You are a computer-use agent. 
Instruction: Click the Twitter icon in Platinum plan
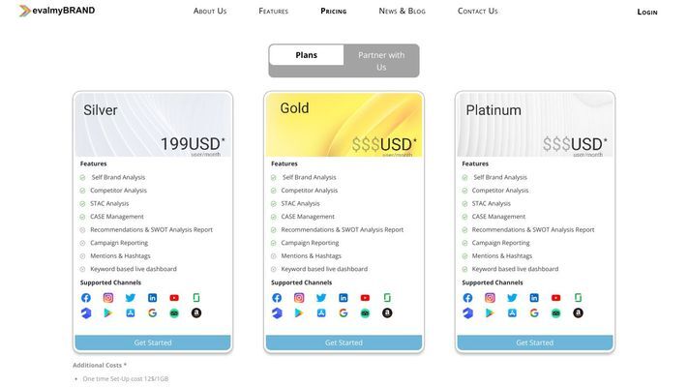coord(512,298)
